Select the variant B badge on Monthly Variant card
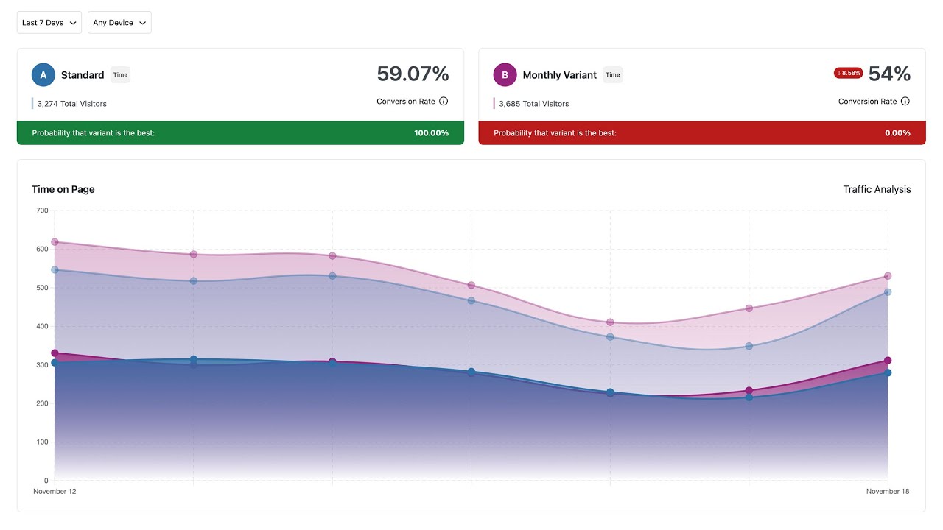 [505, 74]
